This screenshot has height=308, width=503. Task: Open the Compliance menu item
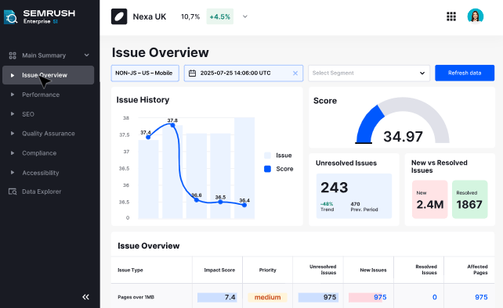[x=39, y=153]
